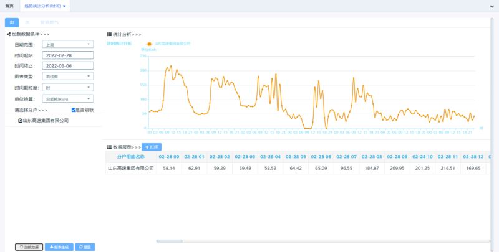Screen dimensions: 499x252
Task: Click the horizontal scrollbar below the data table
Action: (168, 241)
